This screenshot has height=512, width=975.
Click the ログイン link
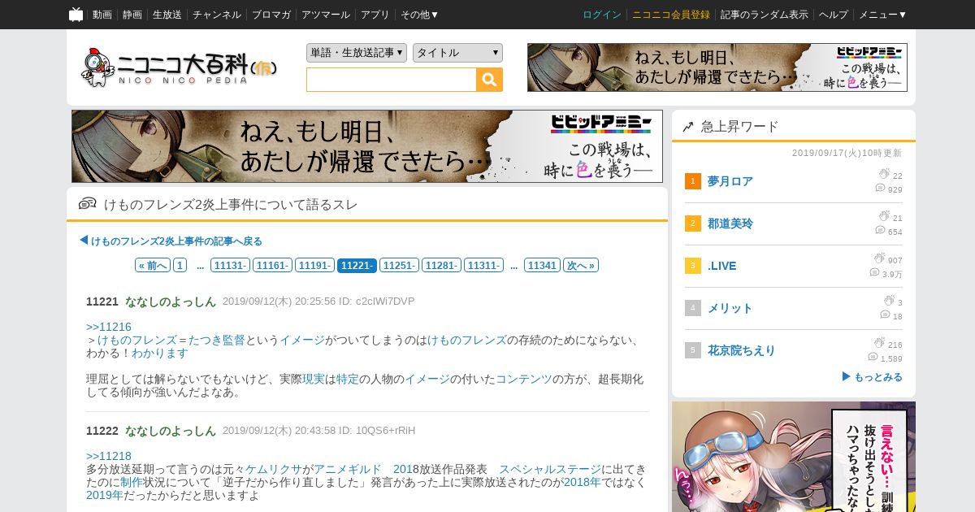(x=602, y=15)
